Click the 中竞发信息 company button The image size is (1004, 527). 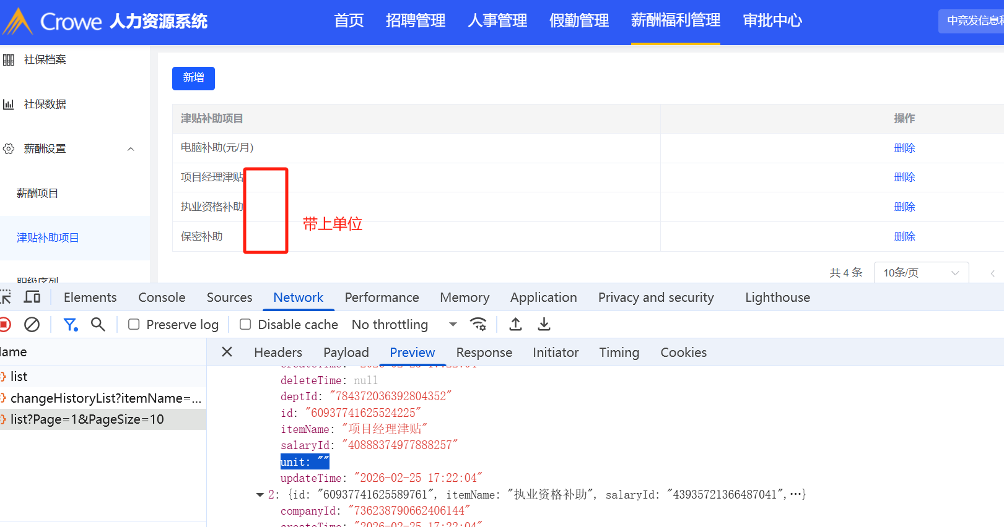pos(971,21)
